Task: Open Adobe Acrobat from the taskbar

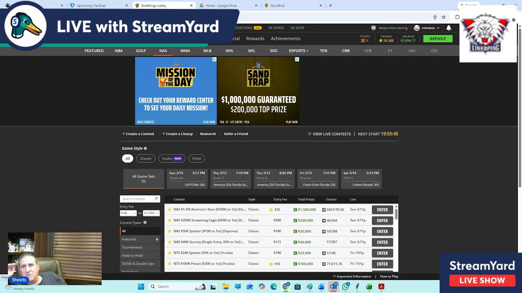Action: pyautogui.click(x=381, y=286)
